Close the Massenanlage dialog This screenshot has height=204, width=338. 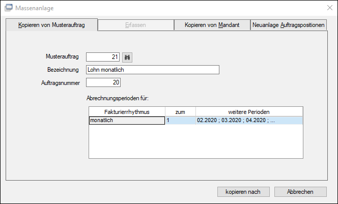[x=329, y=8]
